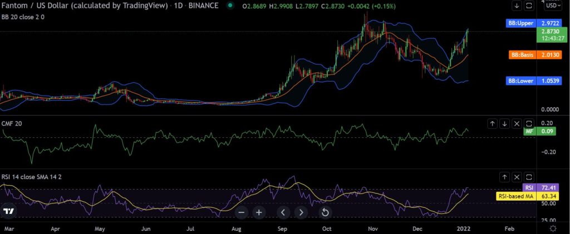This screenshot has height=234, width=570.
Task: Click the Dec label on time axis
Action: (417, 229)
